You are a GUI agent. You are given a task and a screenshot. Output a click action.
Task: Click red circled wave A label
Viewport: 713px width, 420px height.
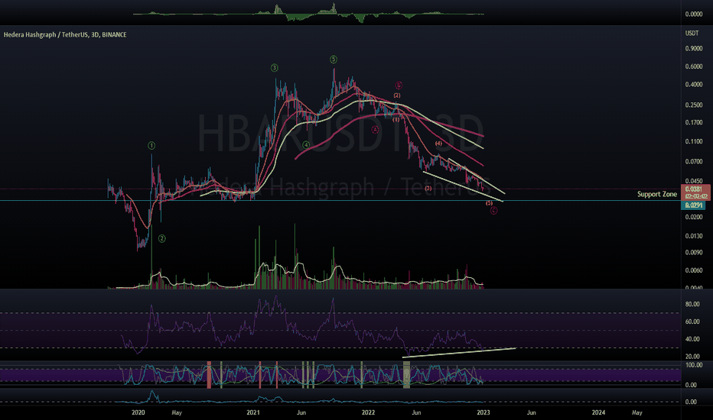pos(375,129)
